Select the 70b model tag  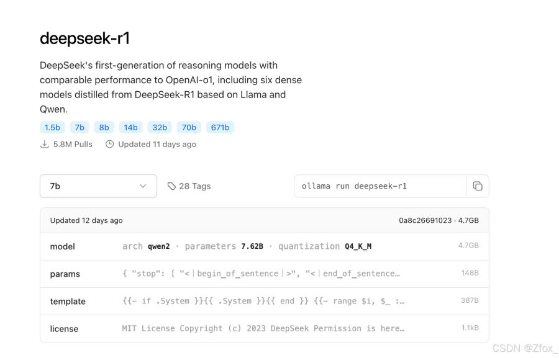point(189,127)
